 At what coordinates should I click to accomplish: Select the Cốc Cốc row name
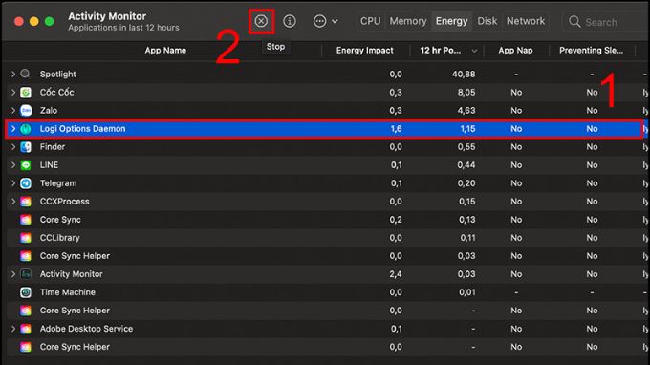(x=56, y=93)
